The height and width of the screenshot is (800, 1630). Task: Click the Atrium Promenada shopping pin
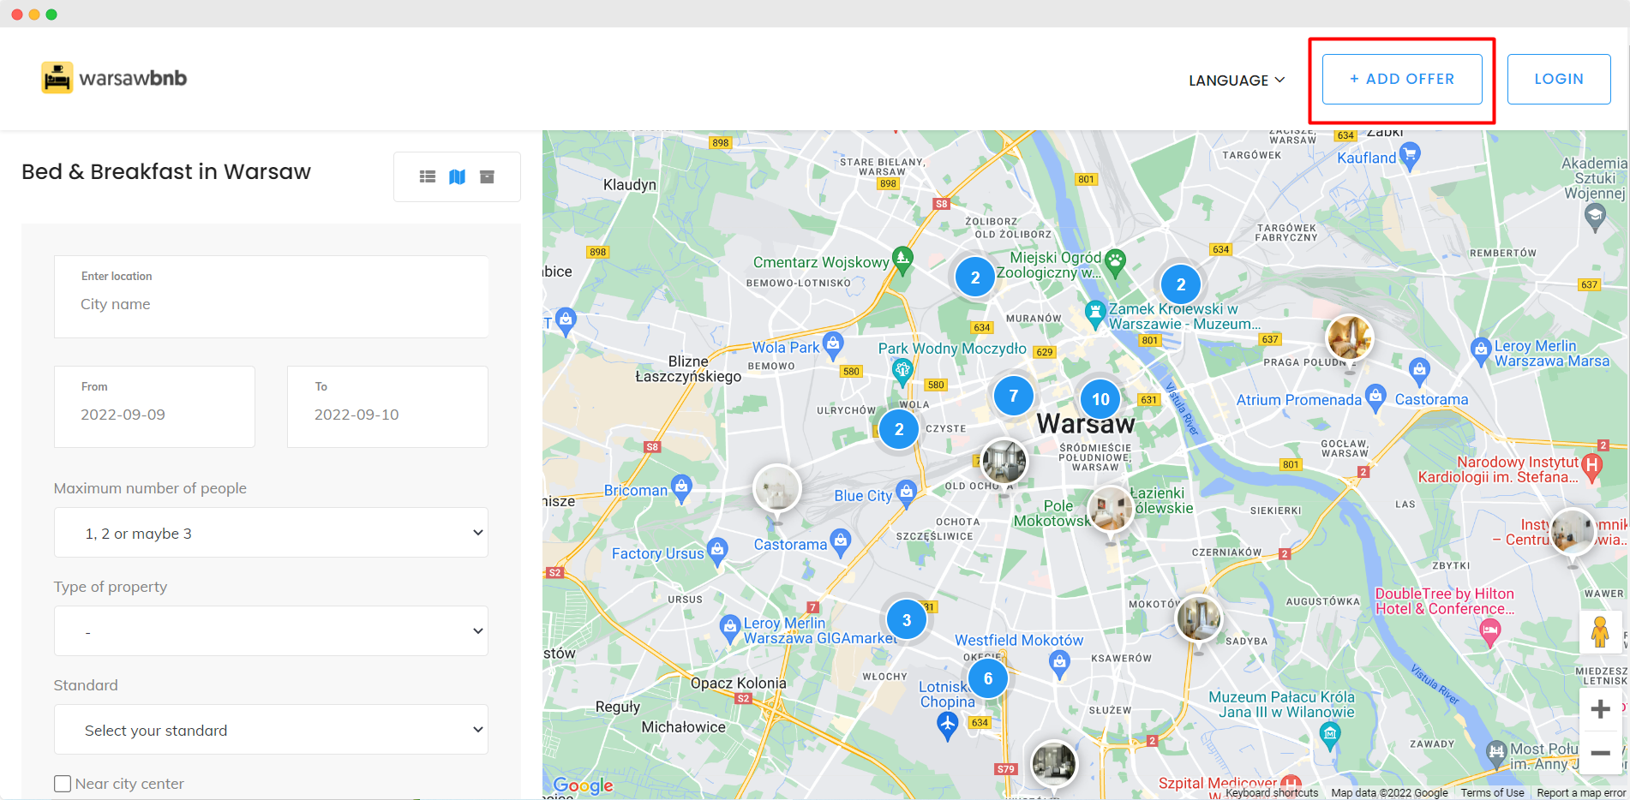coord(1375,398)
